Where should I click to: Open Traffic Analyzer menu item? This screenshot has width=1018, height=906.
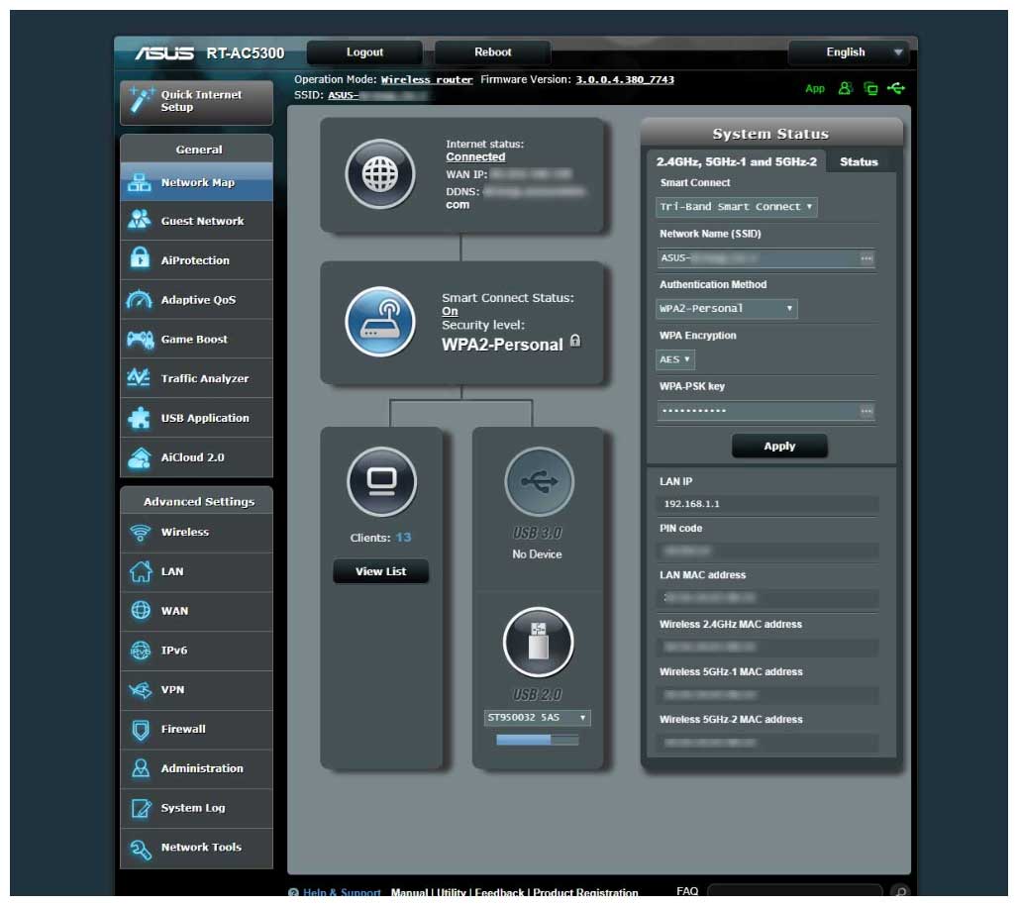[x=197, y=378]
